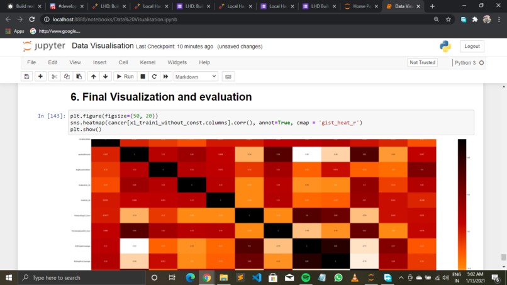Click into the code cell In [143]
The width and height of the screenshot is (507, 285).
coord(271,123)
